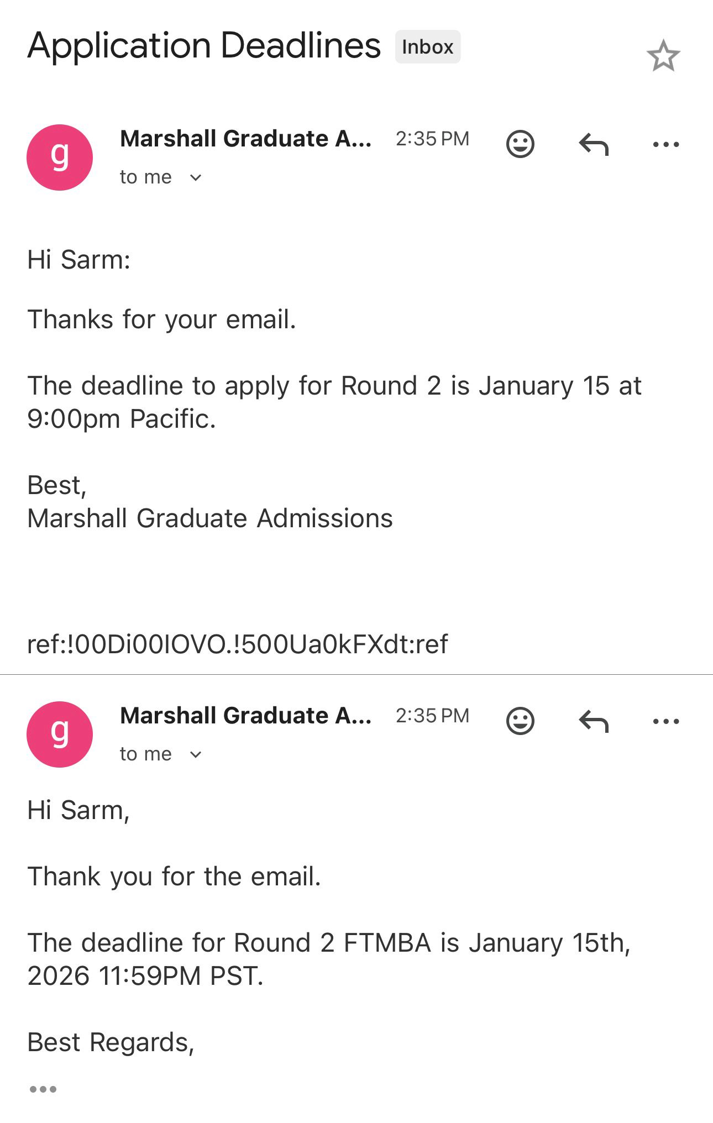Open more options for the first message

(665, 144)
